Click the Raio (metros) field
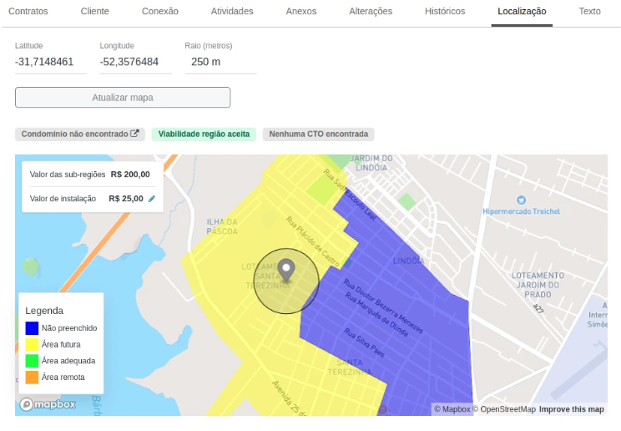Viewport: 621px width, 431px height. click(220, 62)
